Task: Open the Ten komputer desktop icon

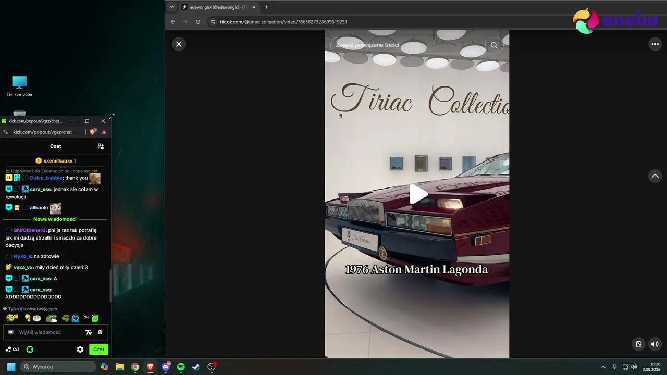Action: [x=19, y=86]
